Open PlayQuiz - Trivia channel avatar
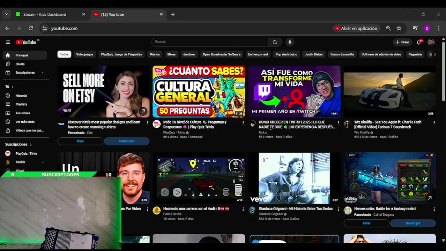Viewport: 446px width, 251px height. pyautogui.click(x=157, y=124)
